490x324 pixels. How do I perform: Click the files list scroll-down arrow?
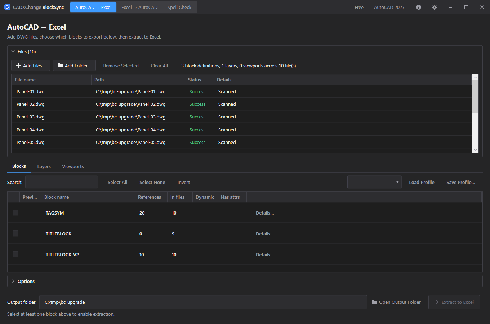pyautogui.click(x=475, y=150)
